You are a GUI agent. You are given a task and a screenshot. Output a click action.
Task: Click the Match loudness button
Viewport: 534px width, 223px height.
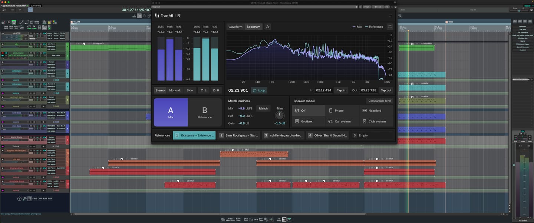(263, 108)
